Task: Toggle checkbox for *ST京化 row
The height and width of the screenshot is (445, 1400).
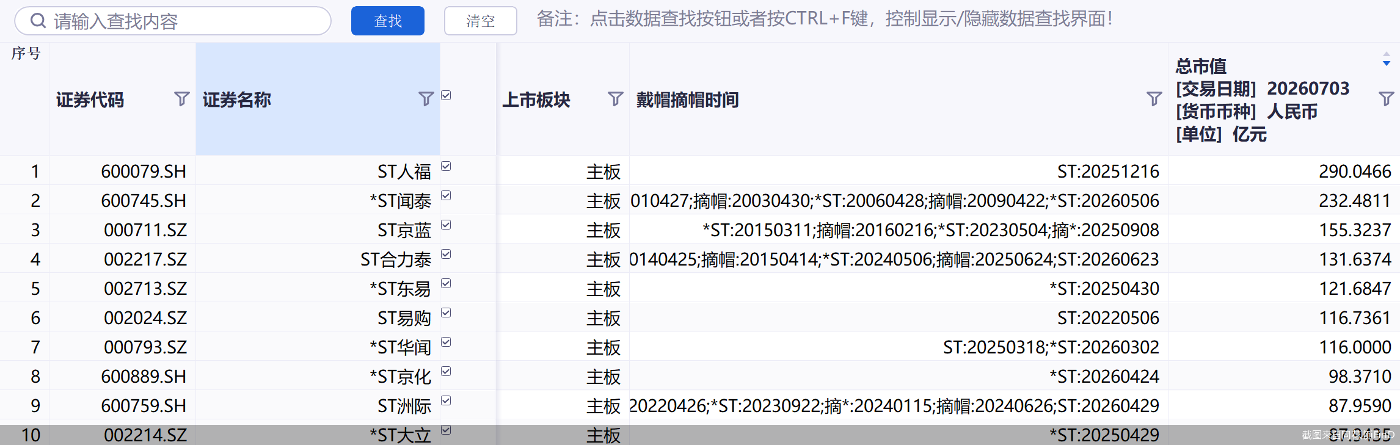Action: pyautogui.click(x=446, y=371)
